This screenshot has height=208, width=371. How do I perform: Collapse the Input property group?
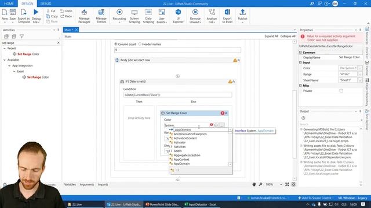[300, 62]
